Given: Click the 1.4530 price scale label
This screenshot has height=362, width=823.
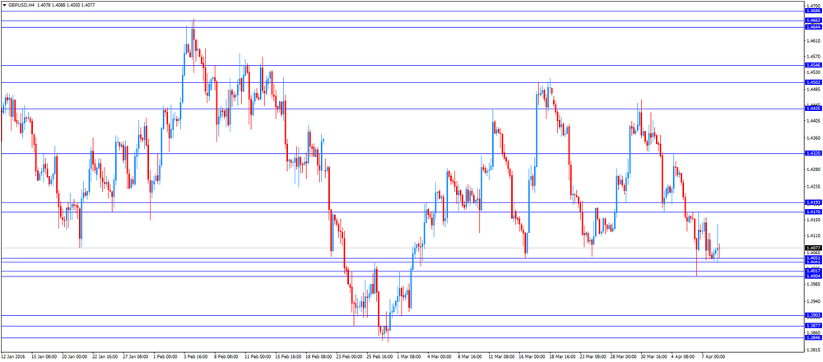Looking at the screenshot, I should pos(812,72).
